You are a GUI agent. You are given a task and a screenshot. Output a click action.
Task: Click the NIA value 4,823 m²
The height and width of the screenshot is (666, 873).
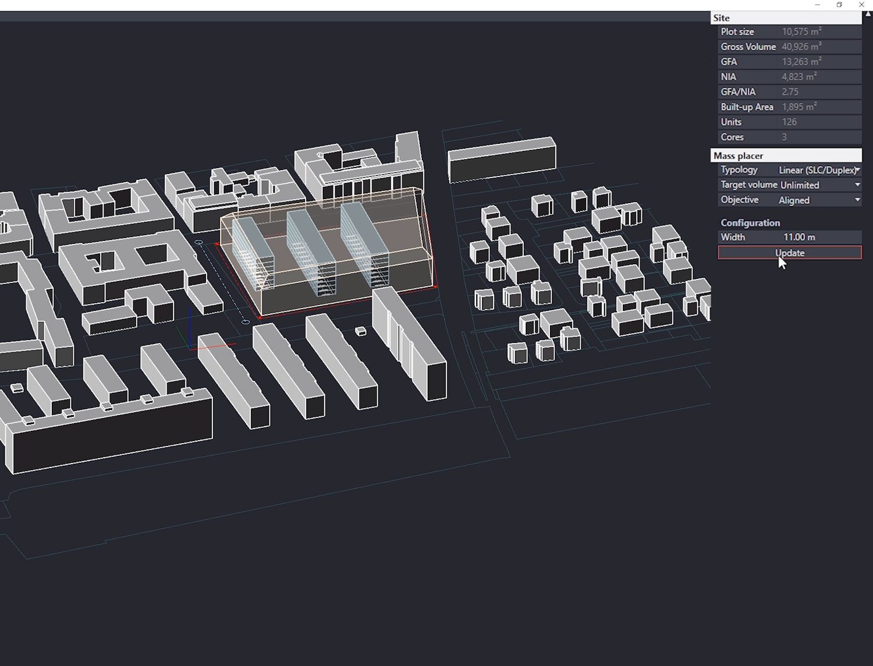click(799, 77)
